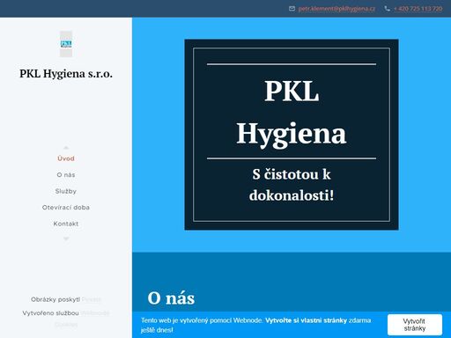This screenshot has height=338, width=451.
Task: Go to the O nás menu item
Action: (66, 175)
